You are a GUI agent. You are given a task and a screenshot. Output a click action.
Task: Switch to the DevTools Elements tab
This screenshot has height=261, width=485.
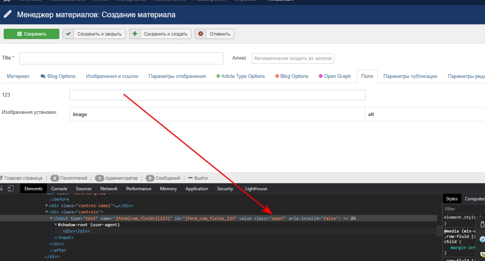coord(33,189)
